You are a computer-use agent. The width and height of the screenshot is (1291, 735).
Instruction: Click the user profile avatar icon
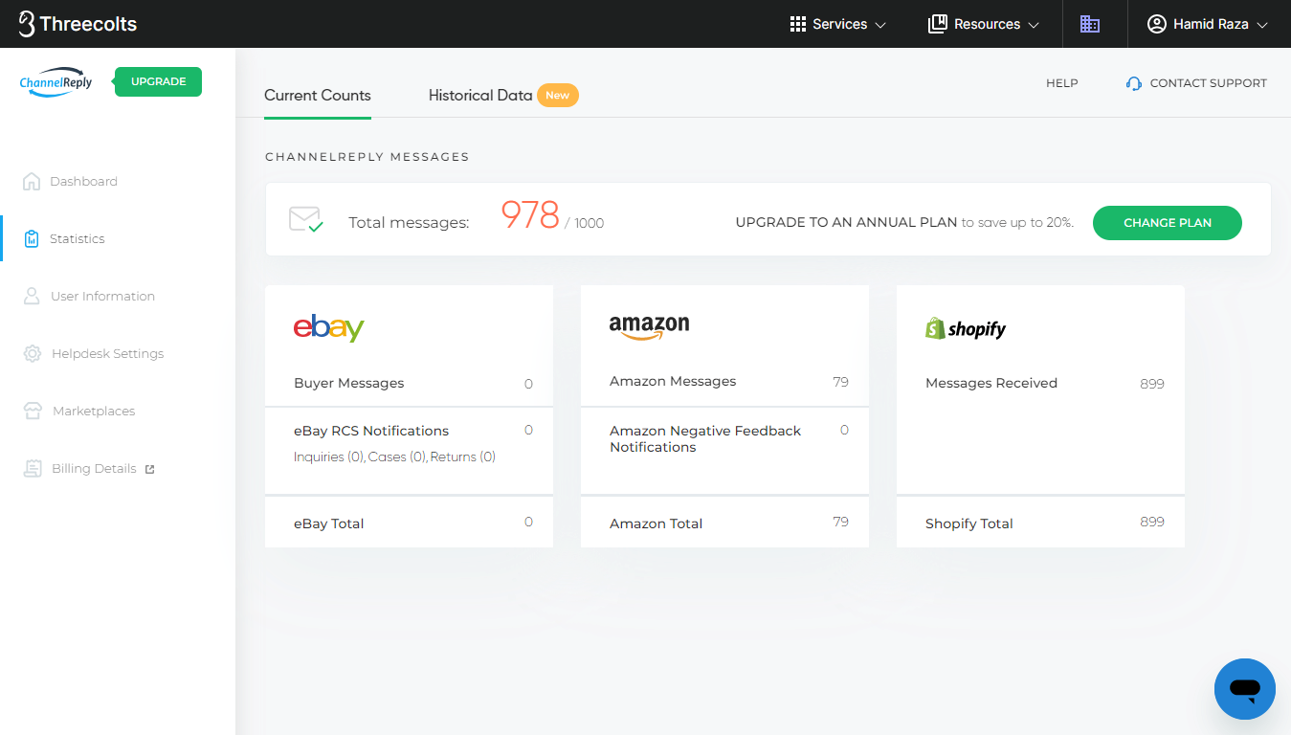[x=1157, y=24]
